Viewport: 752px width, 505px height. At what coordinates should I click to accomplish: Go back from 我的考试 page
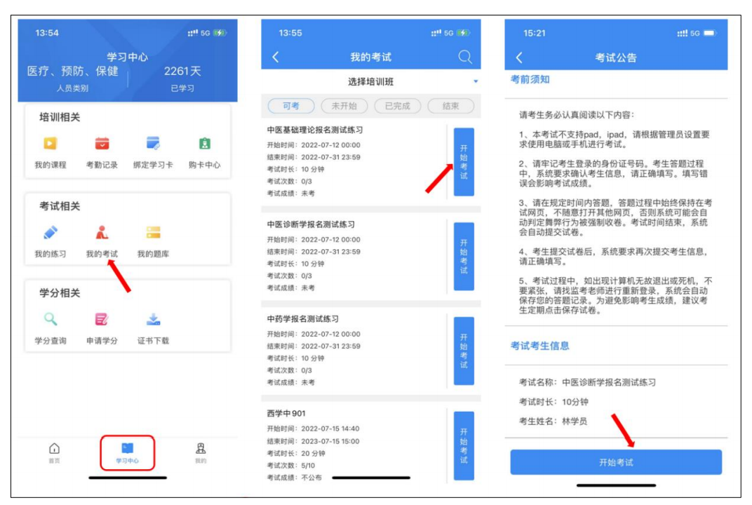coord(275,58)
